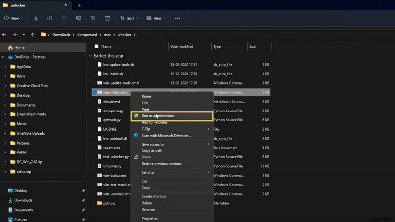The height and width of the screenshot is (222, 395).
Task: Go forward with the forward arrow
Action: [x=15, y=34]
